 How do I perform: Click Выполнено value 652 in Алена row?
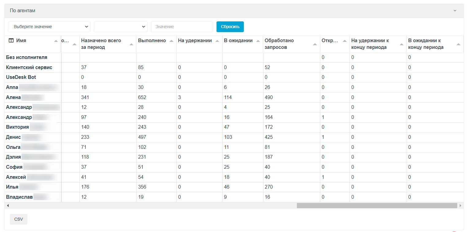pyautogui.click(x=142, y=97)
